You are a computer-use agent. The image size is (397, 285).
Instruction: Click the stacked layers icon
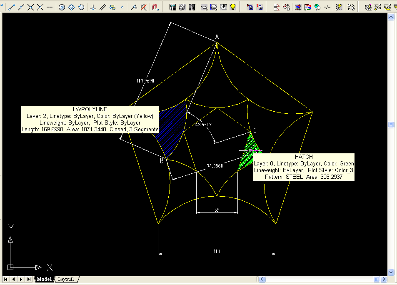tap(214, 7)
